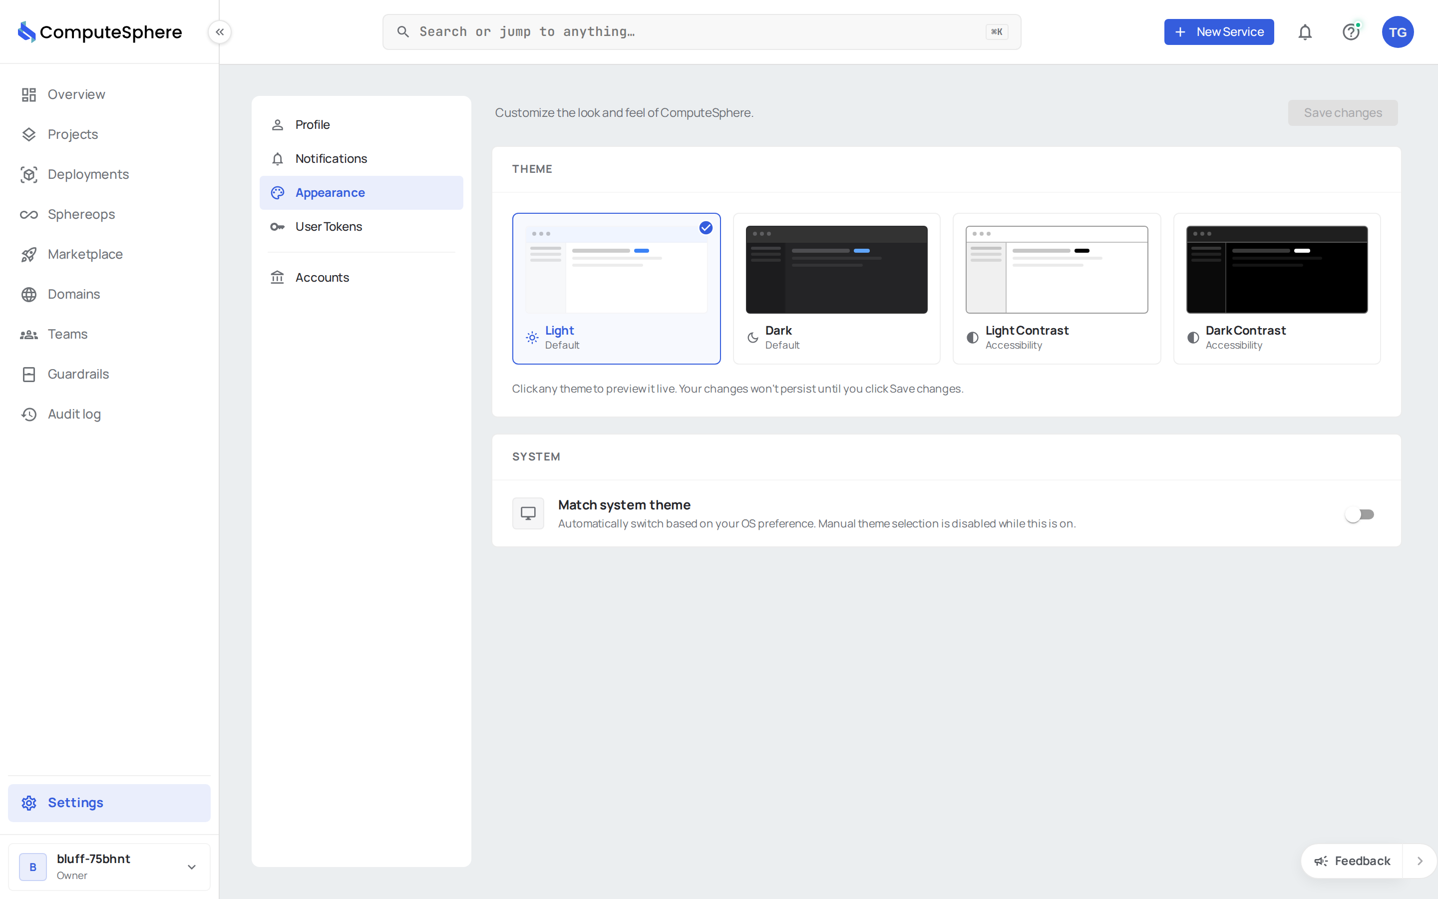Select the Dark theme card
1438x899 pixels.
[836, 288]
